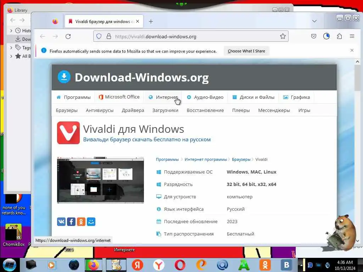Select the Браузеры submenu link
This screenshot has height=272, width=363.
[67, 110]
